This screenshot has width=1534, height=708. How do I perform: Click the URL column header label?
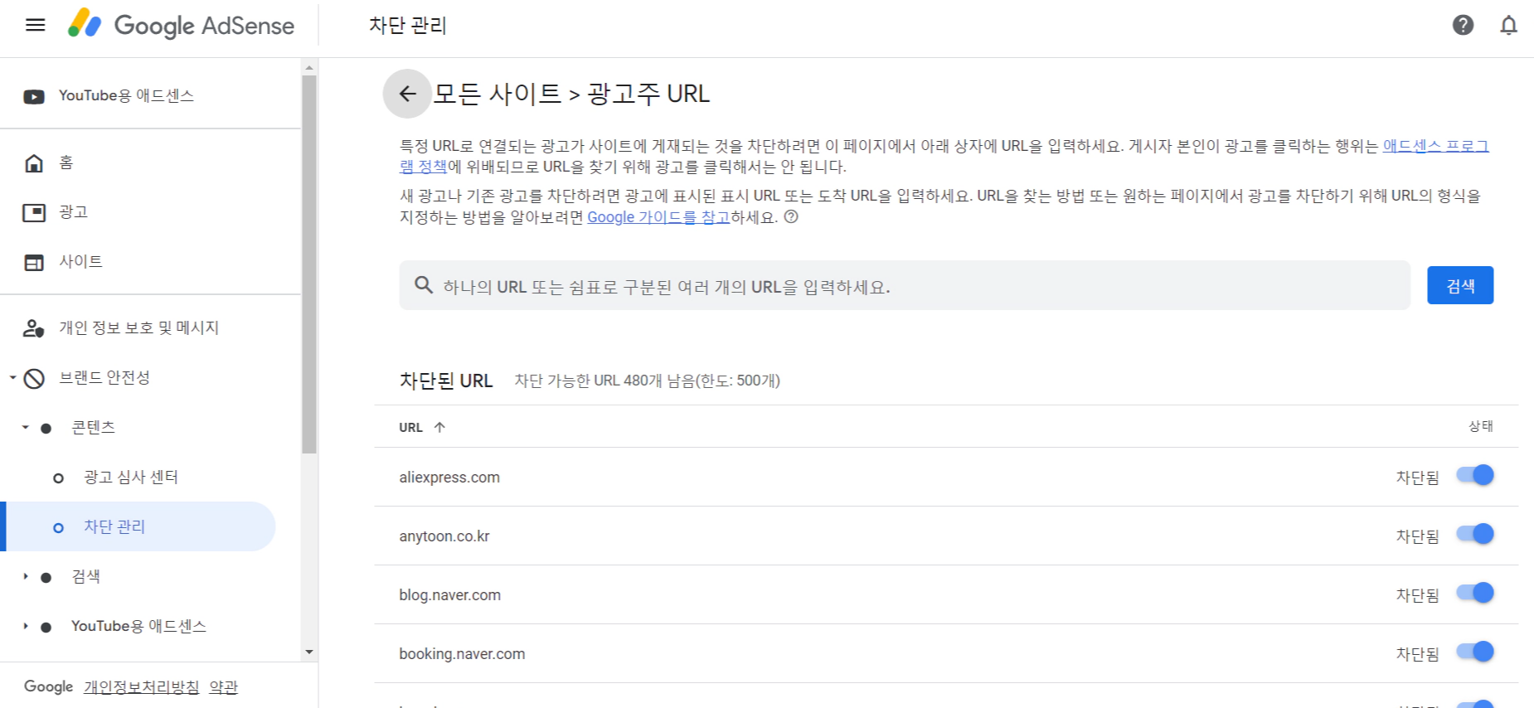(410, 427)
